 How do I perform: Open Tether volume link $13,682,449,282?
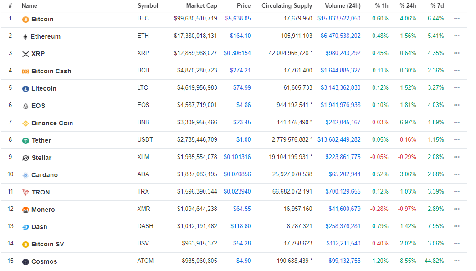click(x=339, y=139)
